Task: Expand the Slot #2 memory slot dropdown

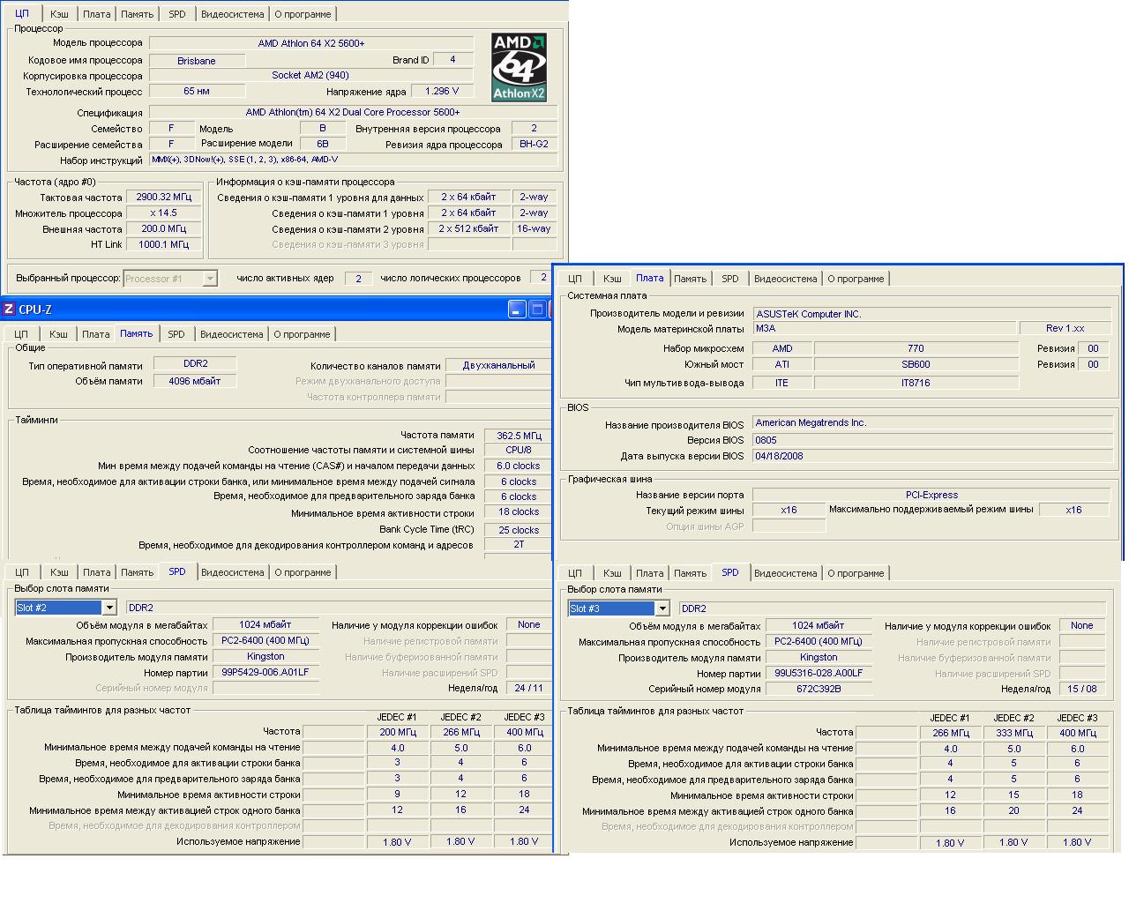Action: (x=109, y=608)
